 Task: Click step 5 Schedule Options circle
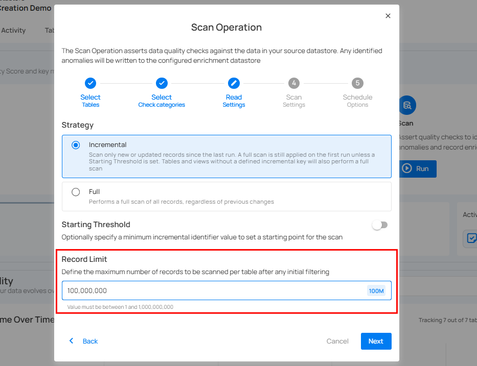click(x=357, y=83)
